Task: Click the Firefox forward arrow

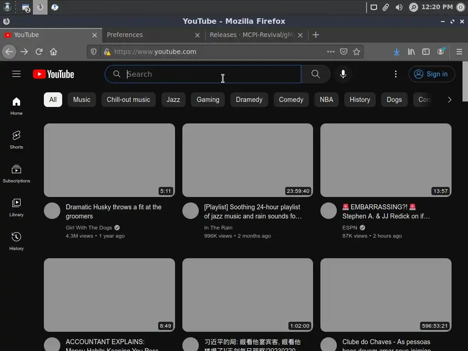Action: (24, 52)
